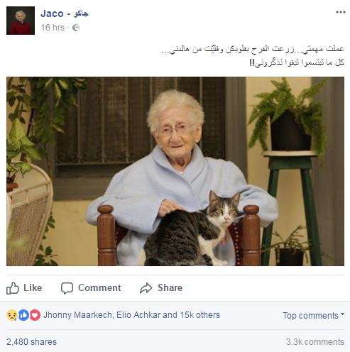Open the 3.3k comments link
350x352 pixels.
315,342
